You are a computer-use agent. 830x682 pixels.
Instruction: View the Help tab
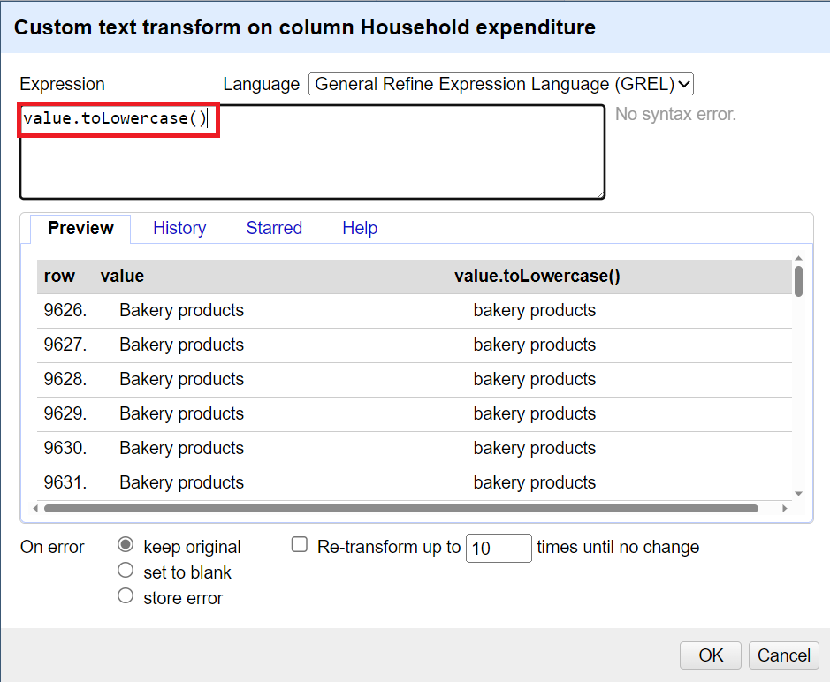coord(360,228)
